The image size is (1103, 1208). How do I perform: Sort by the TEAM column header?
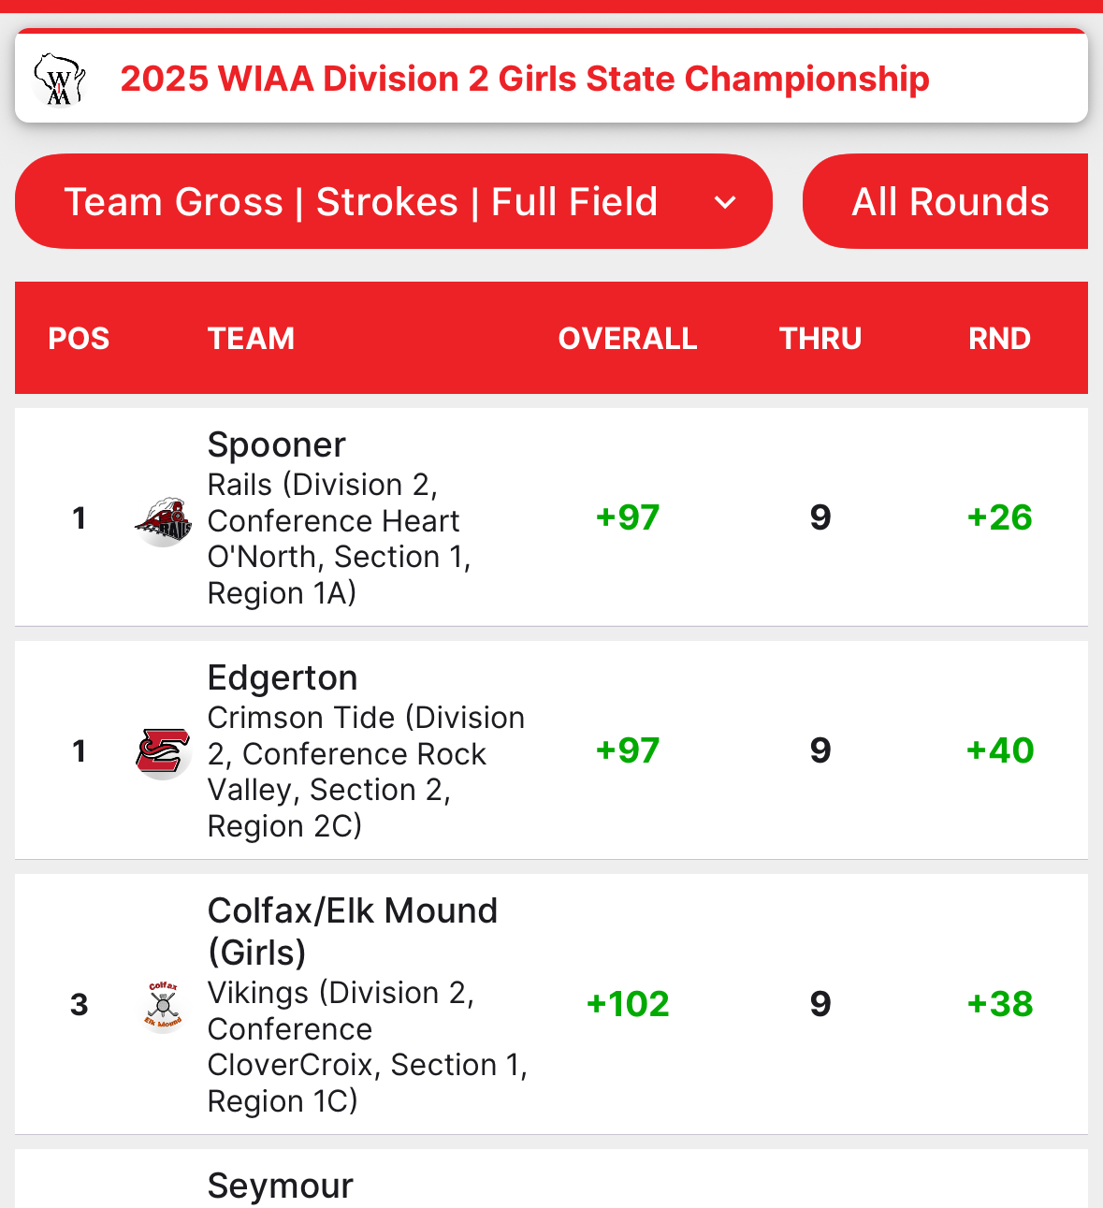point(251,339)
